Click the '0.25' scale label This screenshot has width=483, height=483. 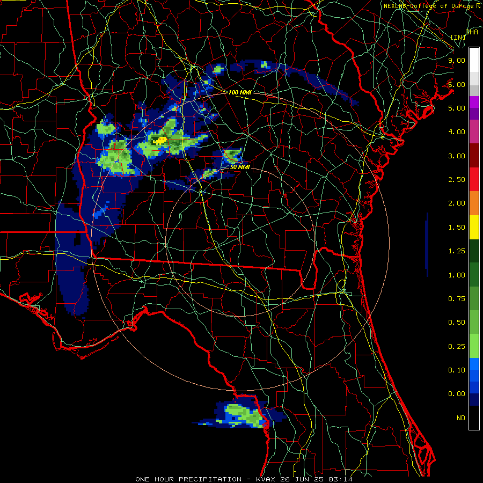point(457,347)
